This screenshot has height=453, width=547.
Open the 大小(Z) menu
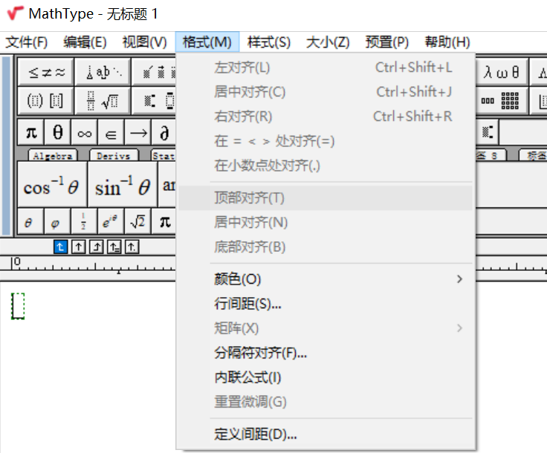[x=328, y=42]
